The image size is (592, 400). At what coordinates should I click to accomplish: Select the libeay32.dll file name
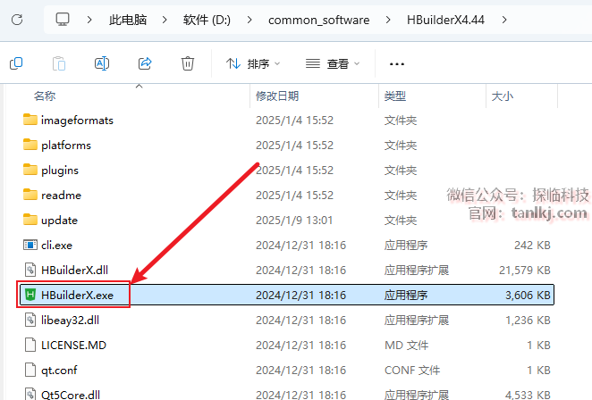70,320
